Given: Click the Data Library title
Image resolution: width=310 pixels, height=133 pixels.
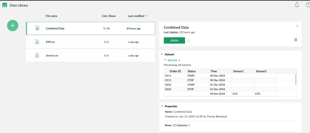Looking at the screenshot, I should click(x=19, y=5).
